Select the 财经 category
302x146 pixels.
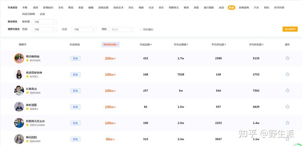pos(266,8)
